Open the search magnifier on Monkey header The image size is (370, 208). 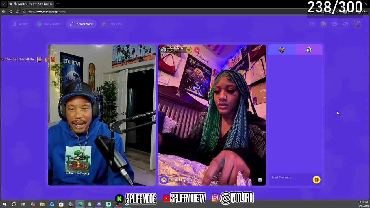point(312,24)
